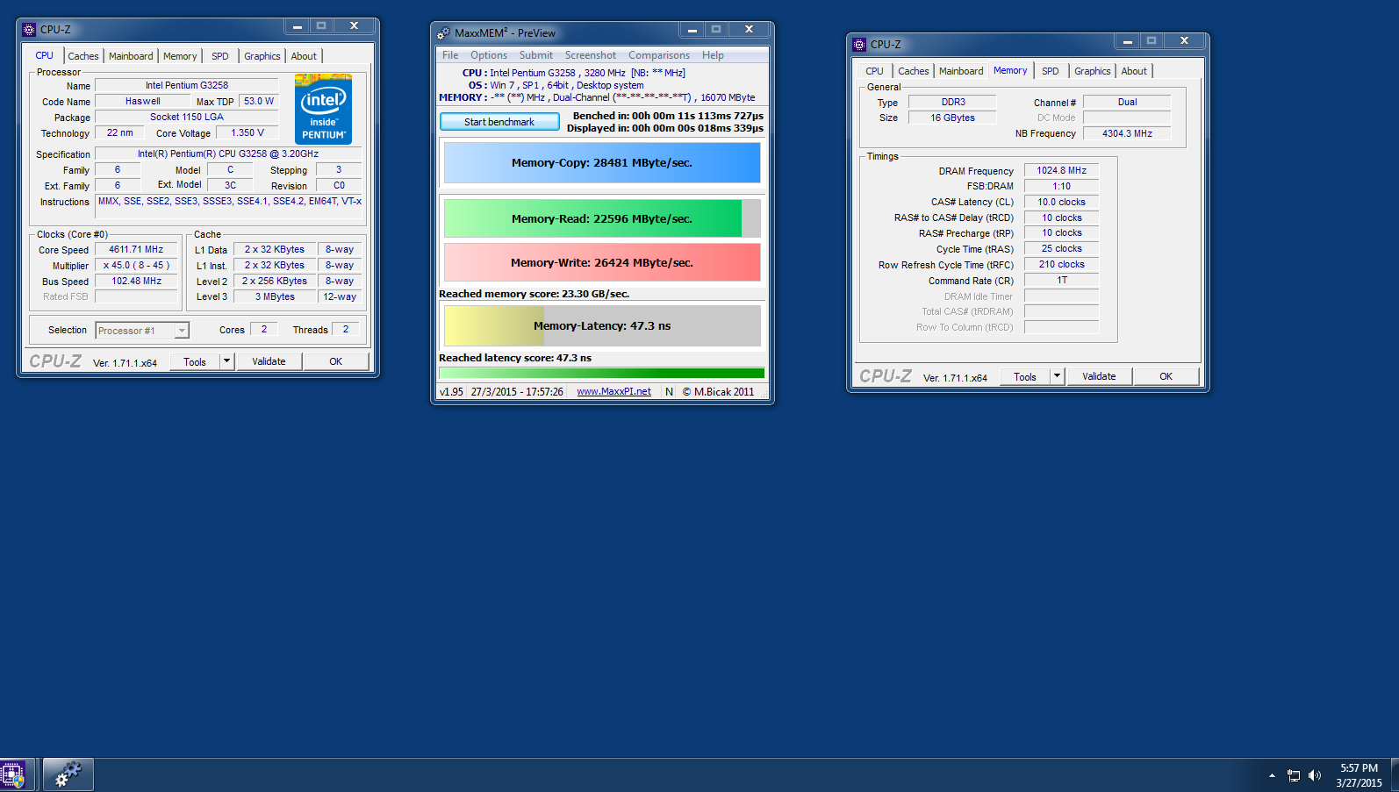
Task: Click green latency score progress bar
Action: pyautogui.click(x=602, y=373)
